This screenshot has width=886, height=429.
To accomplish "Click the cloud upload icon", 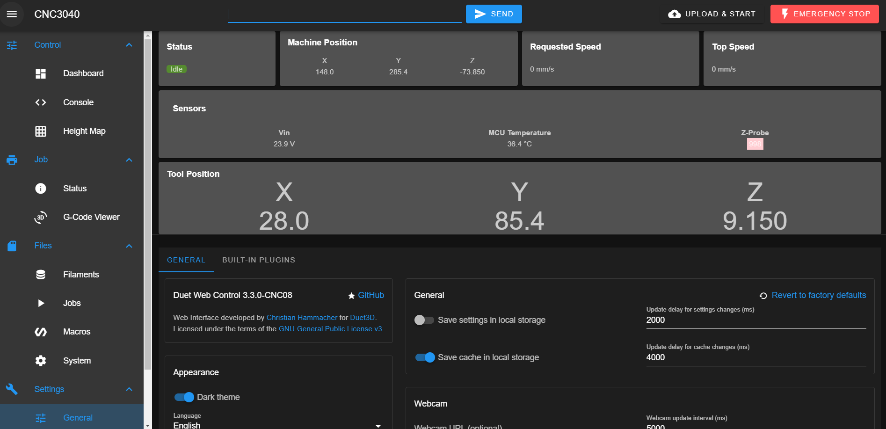I will [x=674, y=14].
